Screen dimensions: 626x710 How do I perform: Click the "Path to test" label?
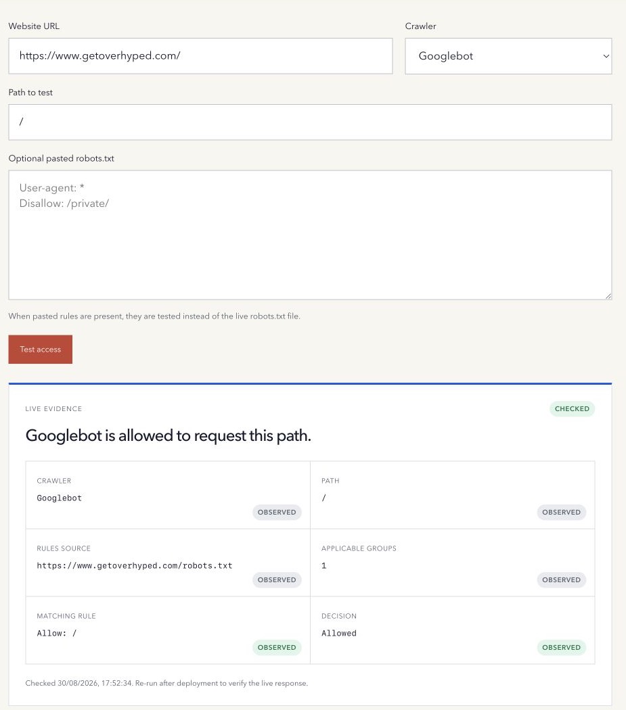pos(30,93)
